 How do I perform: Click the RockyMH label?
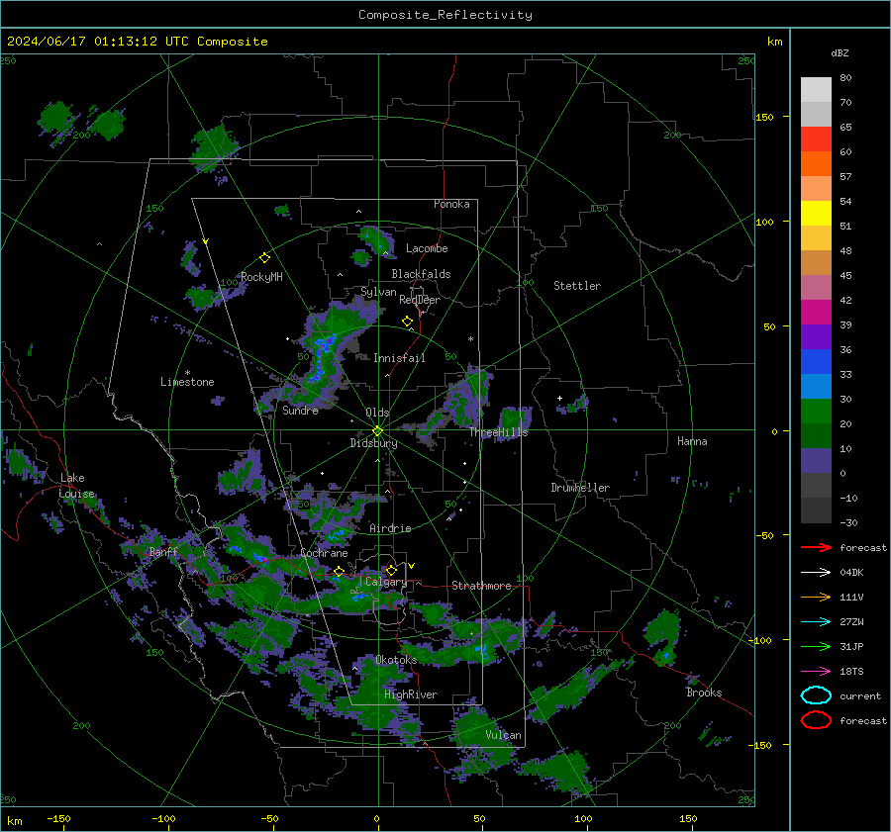coord(261,277)
